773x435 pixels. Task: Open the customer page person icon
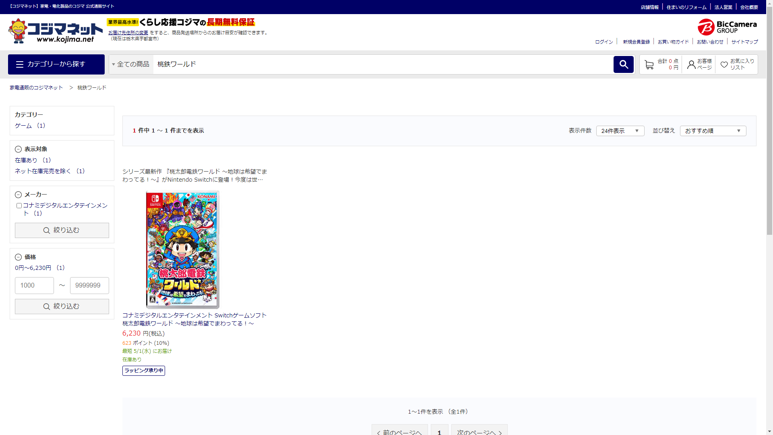pyautogui.click(x=691, y=64)
